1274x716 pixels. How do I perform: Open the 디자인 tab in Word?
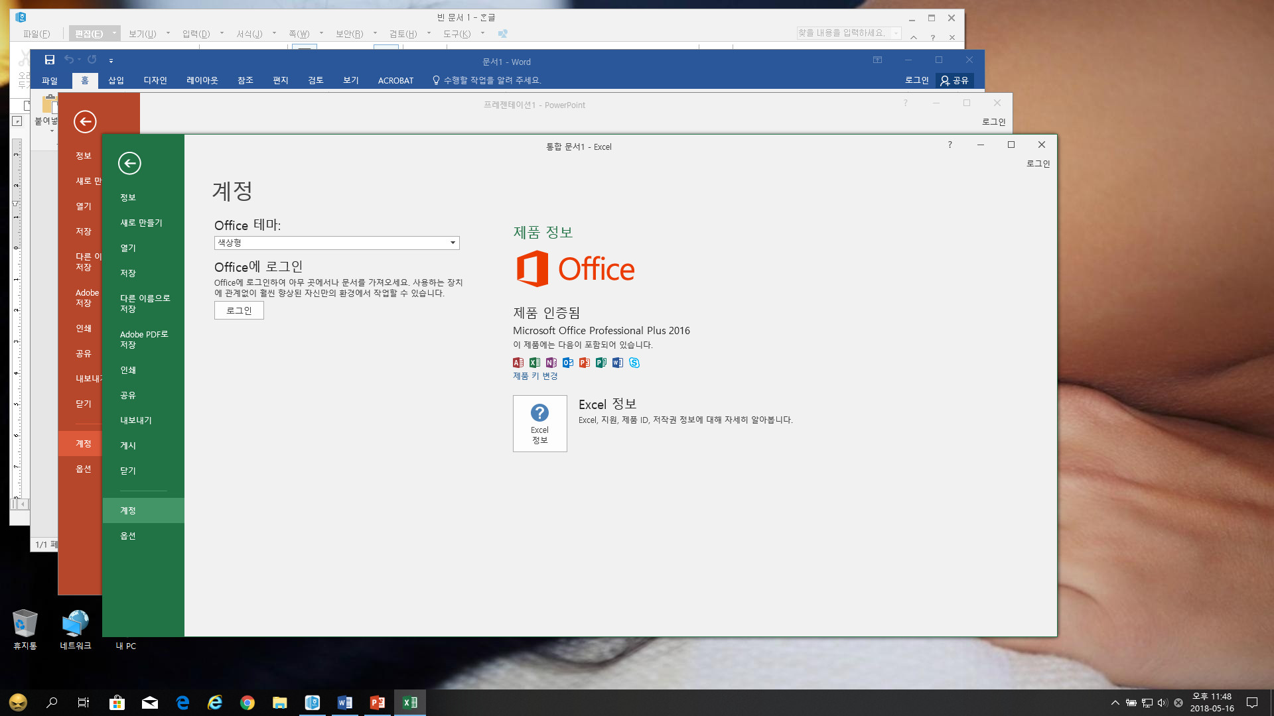(x=155, y=80)
